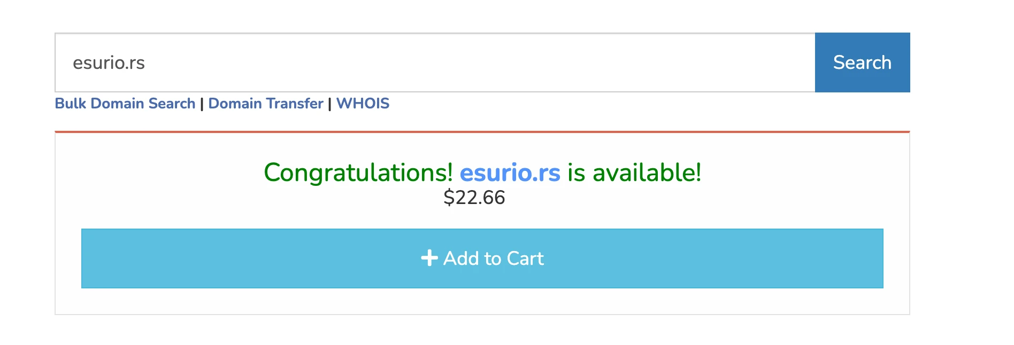Viewport: 1014px width, 345px height.
Task: Click the 'Search' label on the search button
Action: click(862, 62)
